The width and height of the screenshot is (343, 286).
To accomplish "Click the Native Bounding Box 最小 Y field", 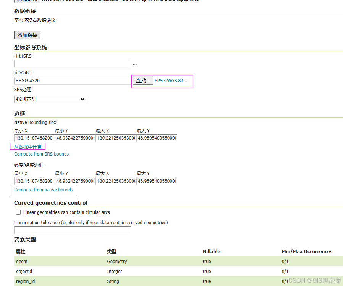I will pos(75,138).
